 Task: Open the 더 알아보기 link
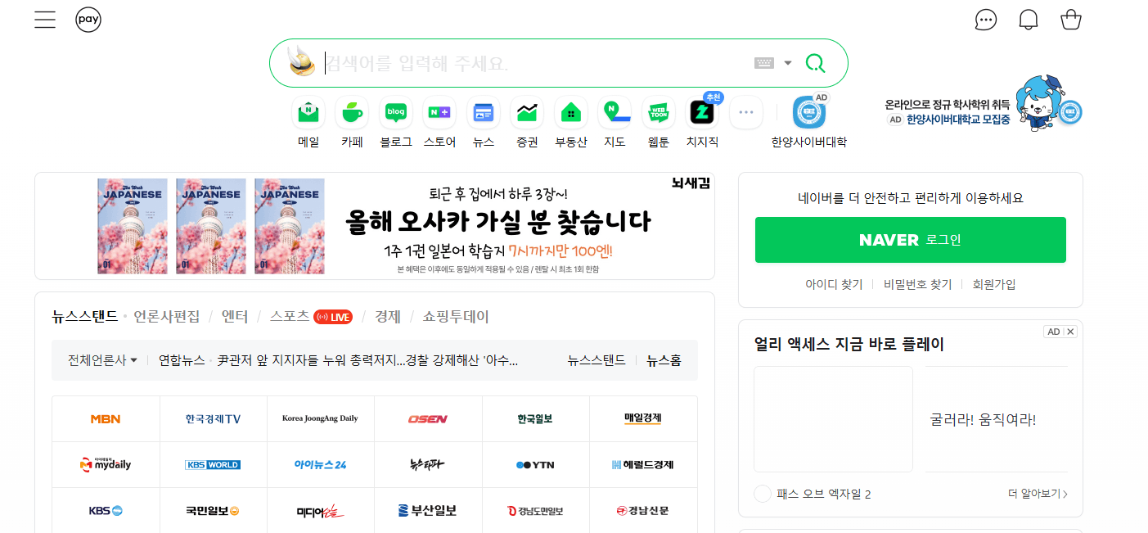tap(1038, 494)
